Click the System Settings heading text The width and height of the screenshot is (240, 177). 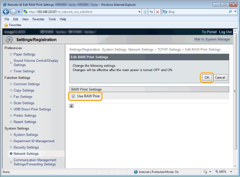pyautogui.click(x=17, y=128)
